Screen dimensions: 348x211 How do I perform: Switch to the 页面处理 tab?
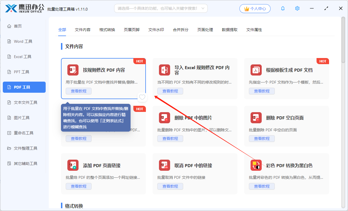tap(205, 29)
